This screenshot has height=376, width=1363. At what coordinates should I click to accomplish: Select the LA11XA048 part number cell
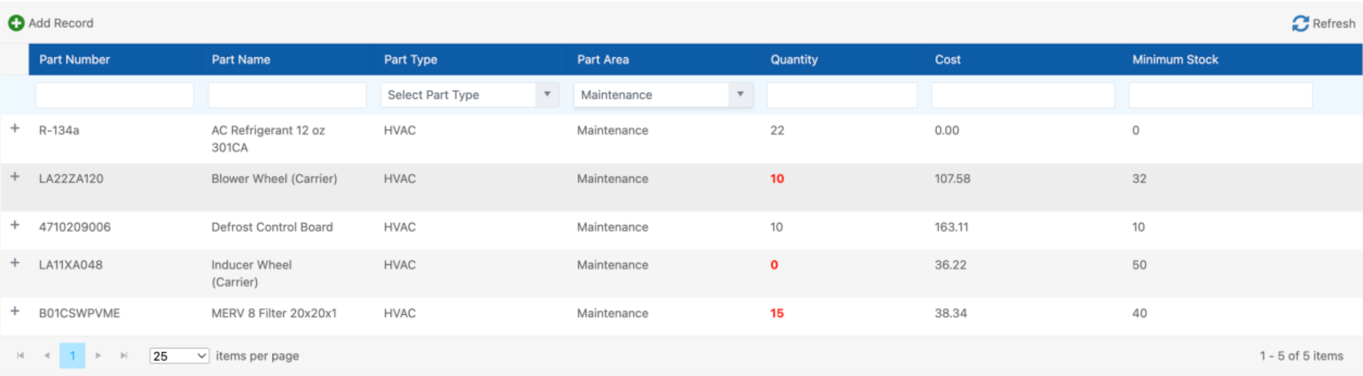tap(70, 265)
